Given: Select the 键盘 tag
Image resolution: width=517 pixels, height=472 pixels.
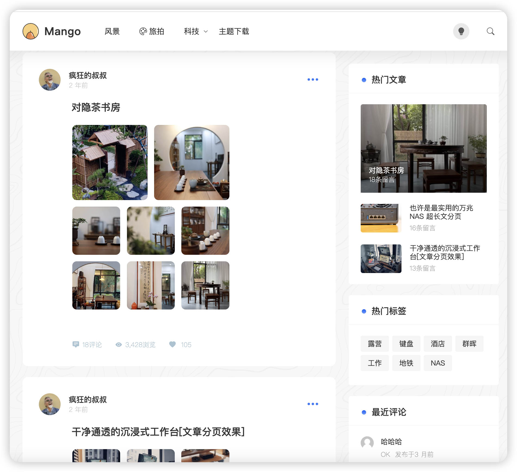Looking at the screenshot, I should [x=406, y=344].
